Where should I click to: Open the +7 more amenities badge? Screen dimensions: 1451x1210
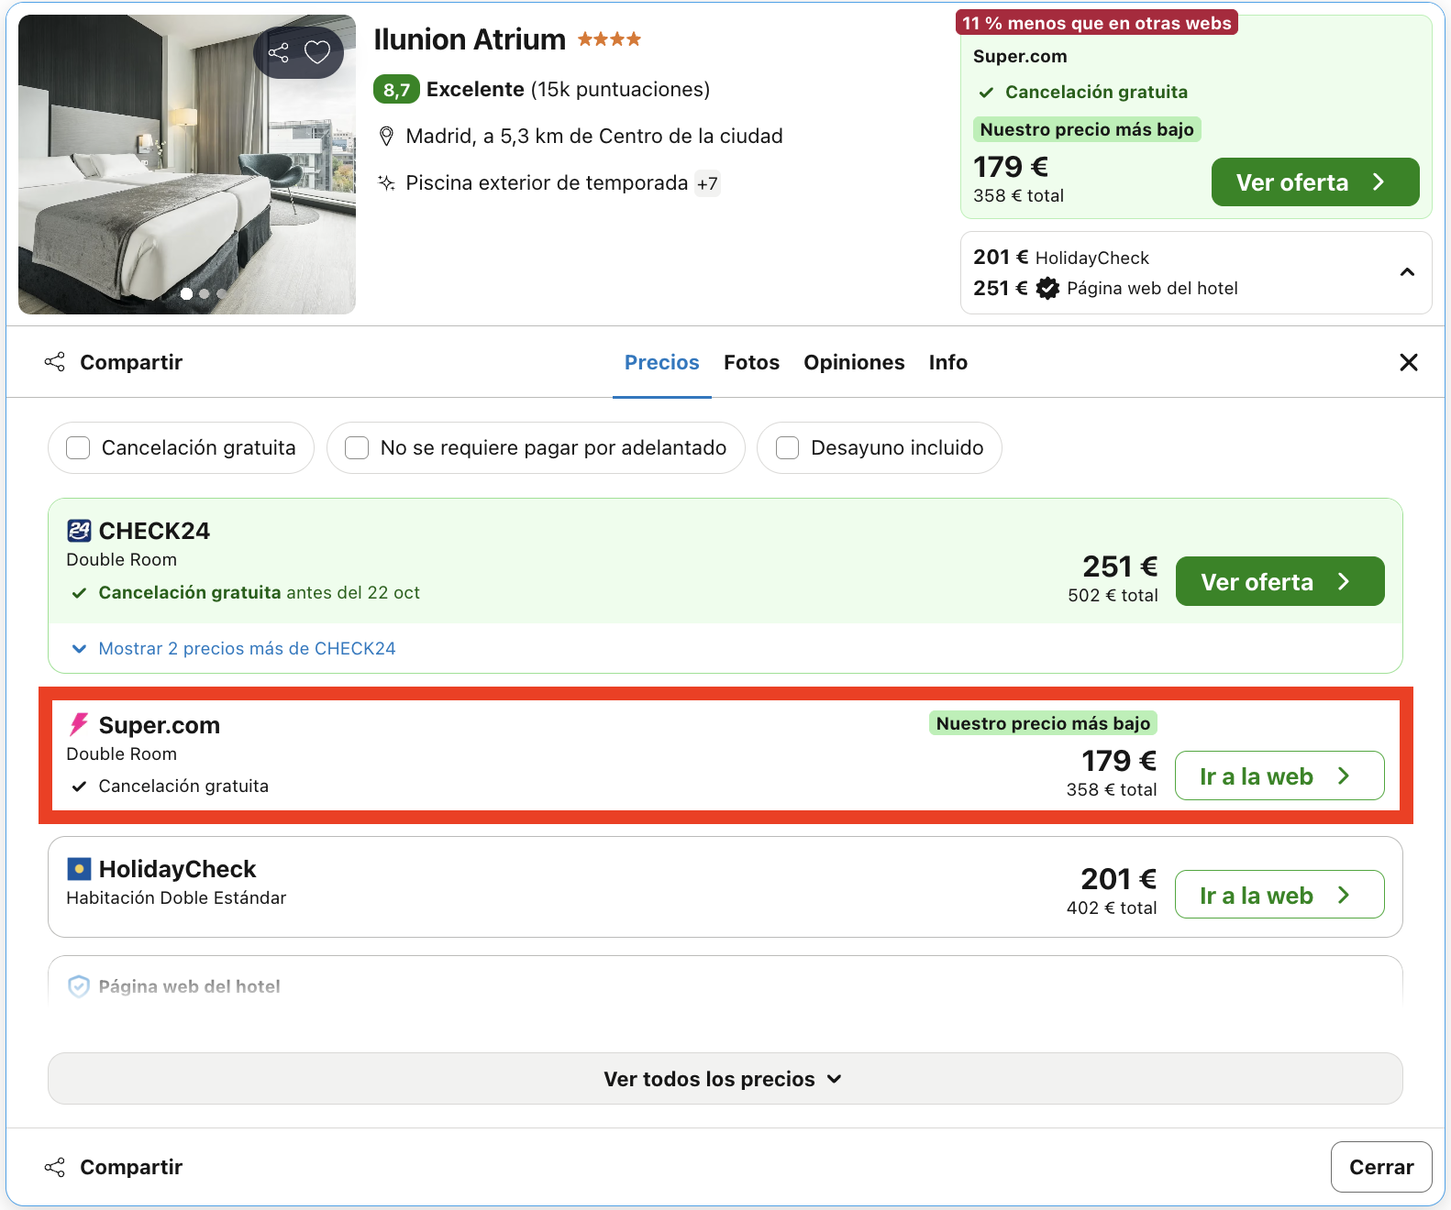[707, 183]
